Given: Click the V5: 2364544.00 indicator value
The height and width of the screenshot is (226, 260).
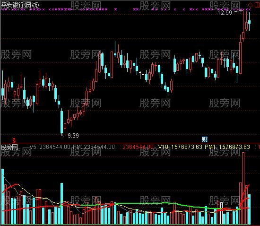Looking at the screenshot, I should coord(50,147).
